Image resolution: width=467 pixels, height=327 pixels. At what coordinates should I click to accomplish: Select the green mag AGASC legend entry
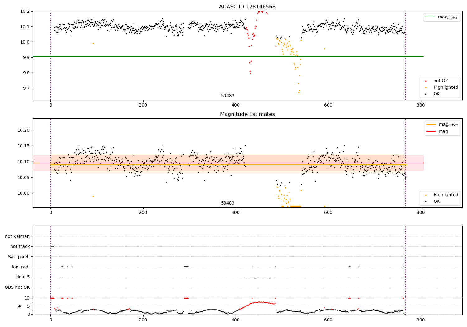pyautogui.click(x=442, y=17)
